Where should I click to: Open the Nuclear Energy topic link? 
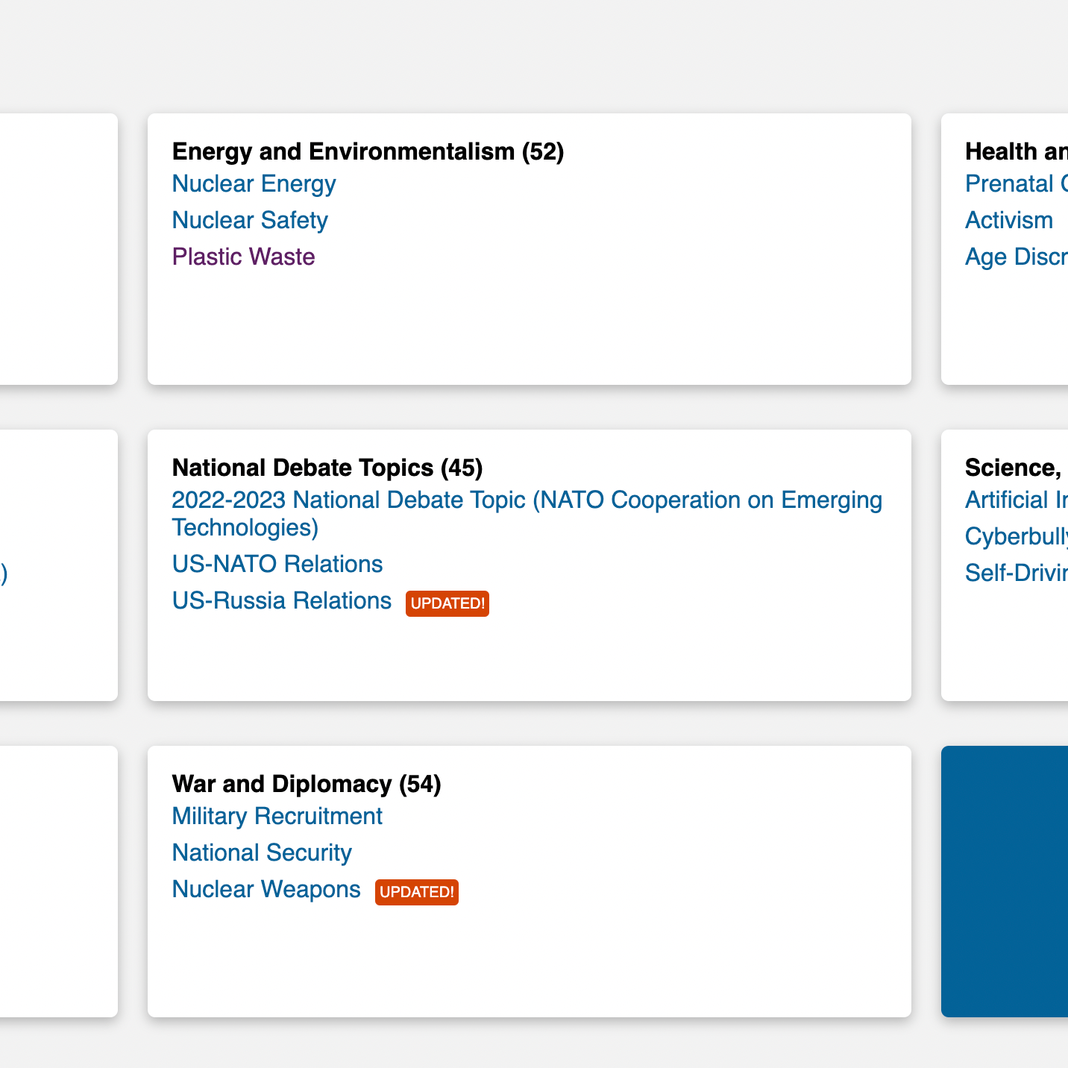point(254,184)
